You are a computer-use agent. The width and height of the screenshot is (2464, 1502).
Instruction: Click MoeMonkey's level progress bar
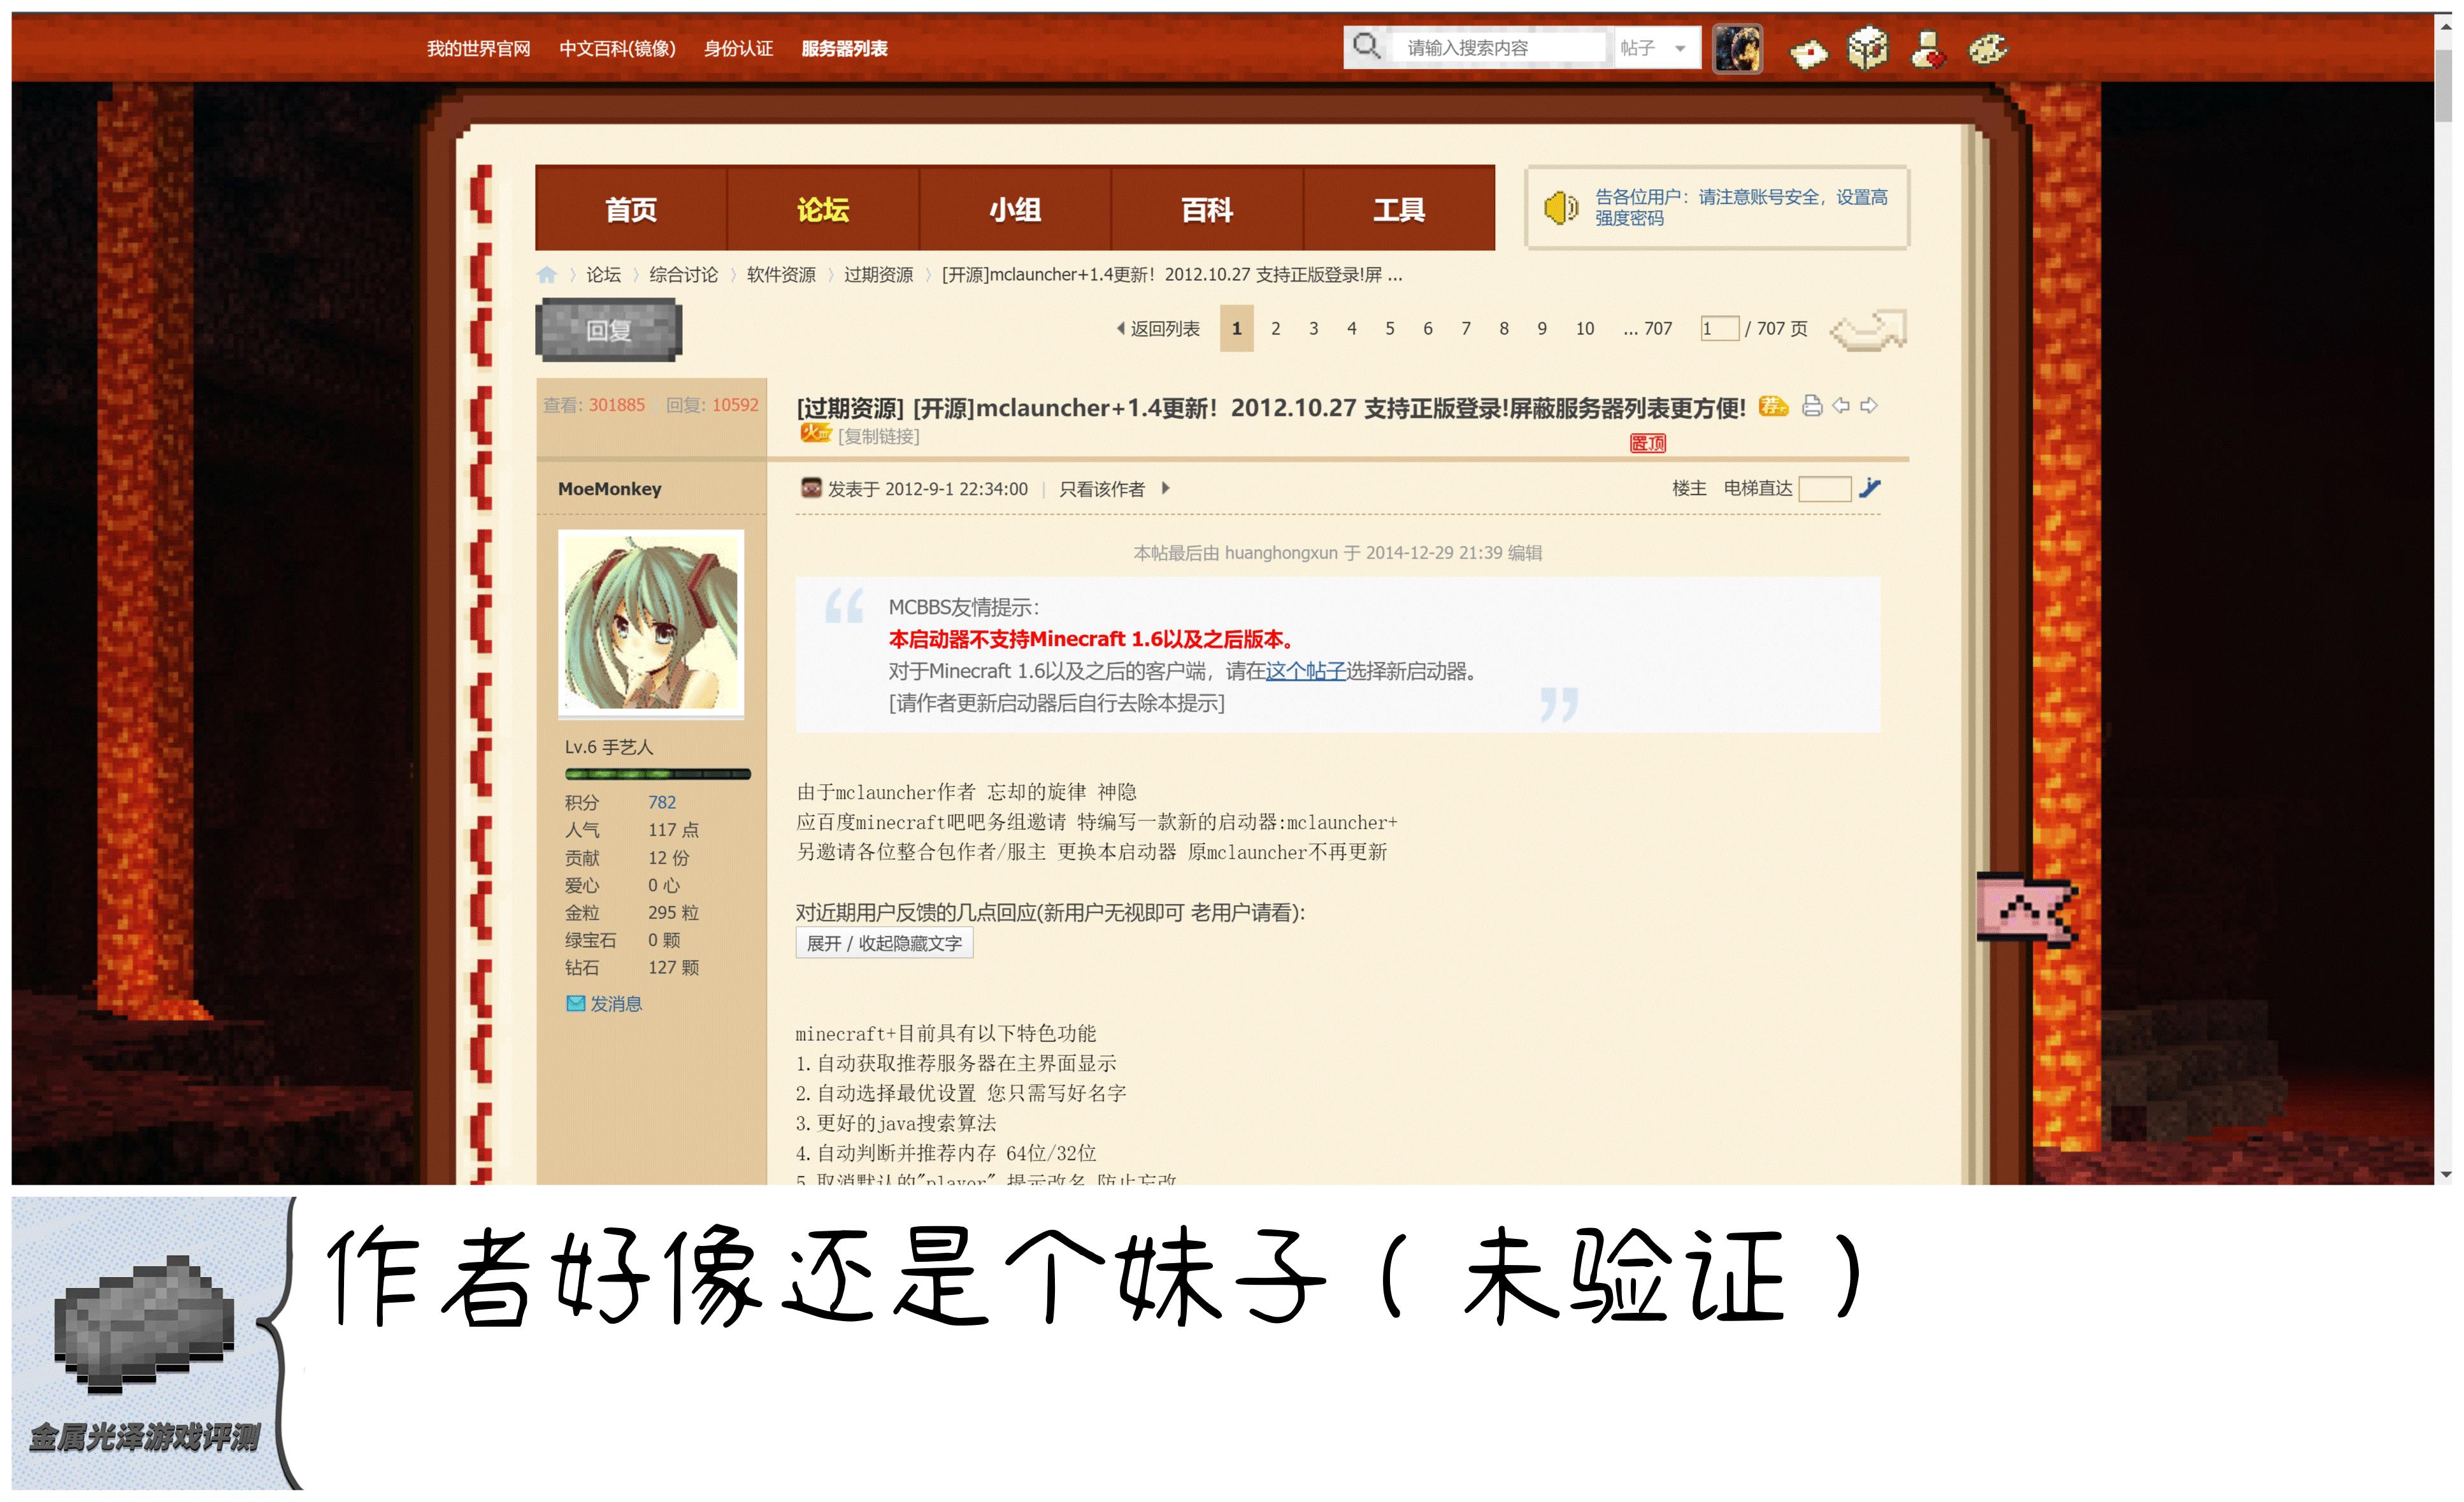click(655, 773)
